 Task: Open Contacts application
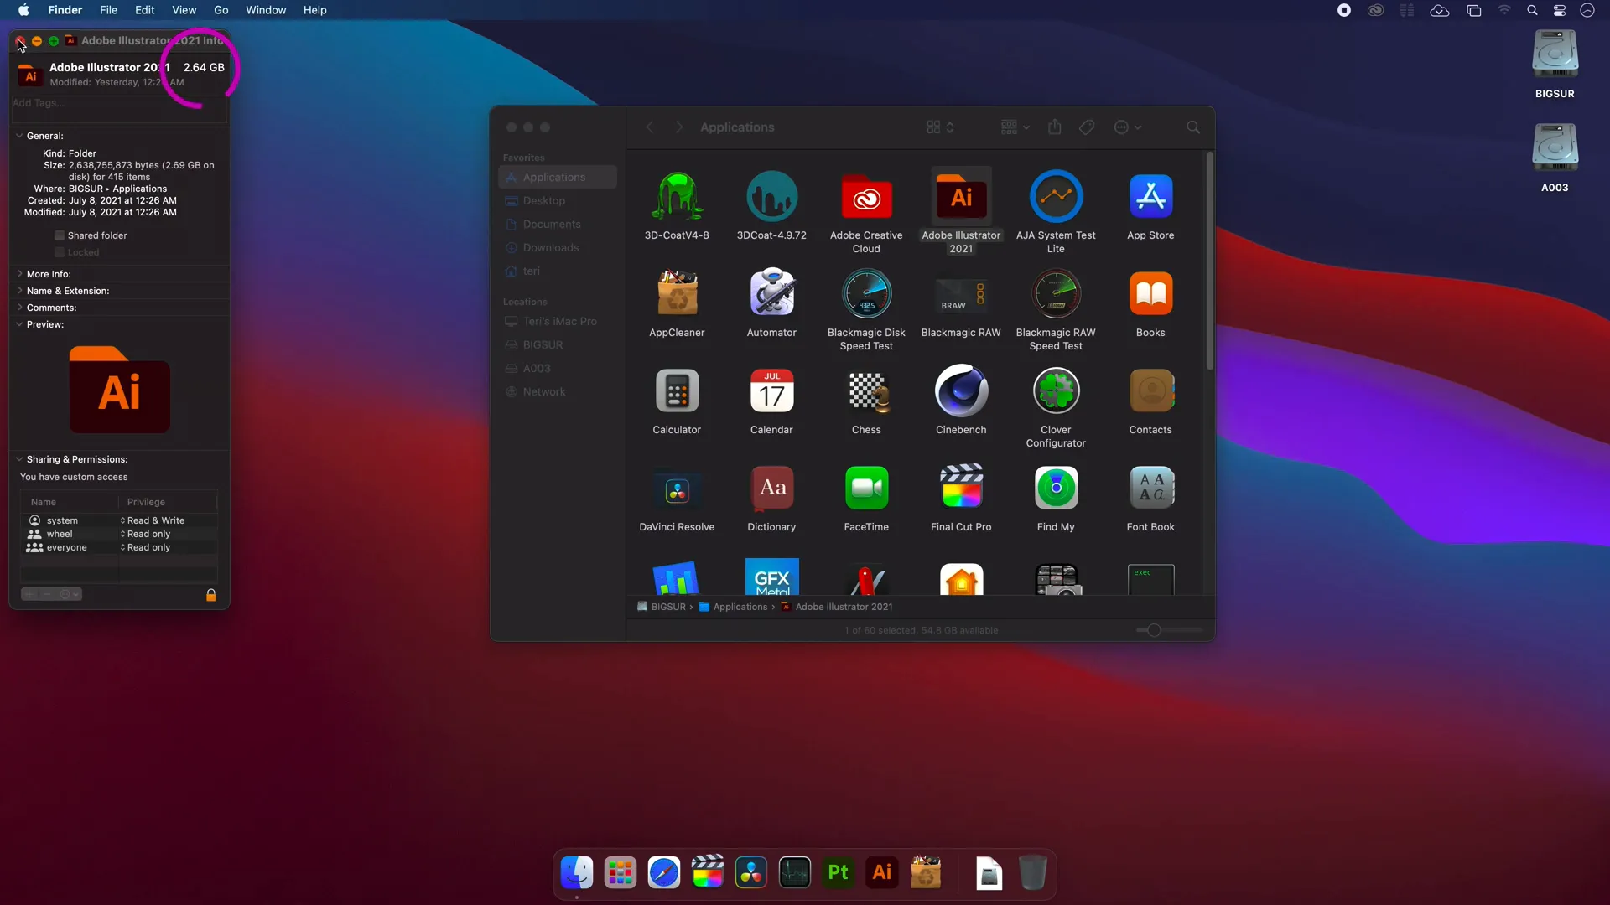(x=1150, y=390)
